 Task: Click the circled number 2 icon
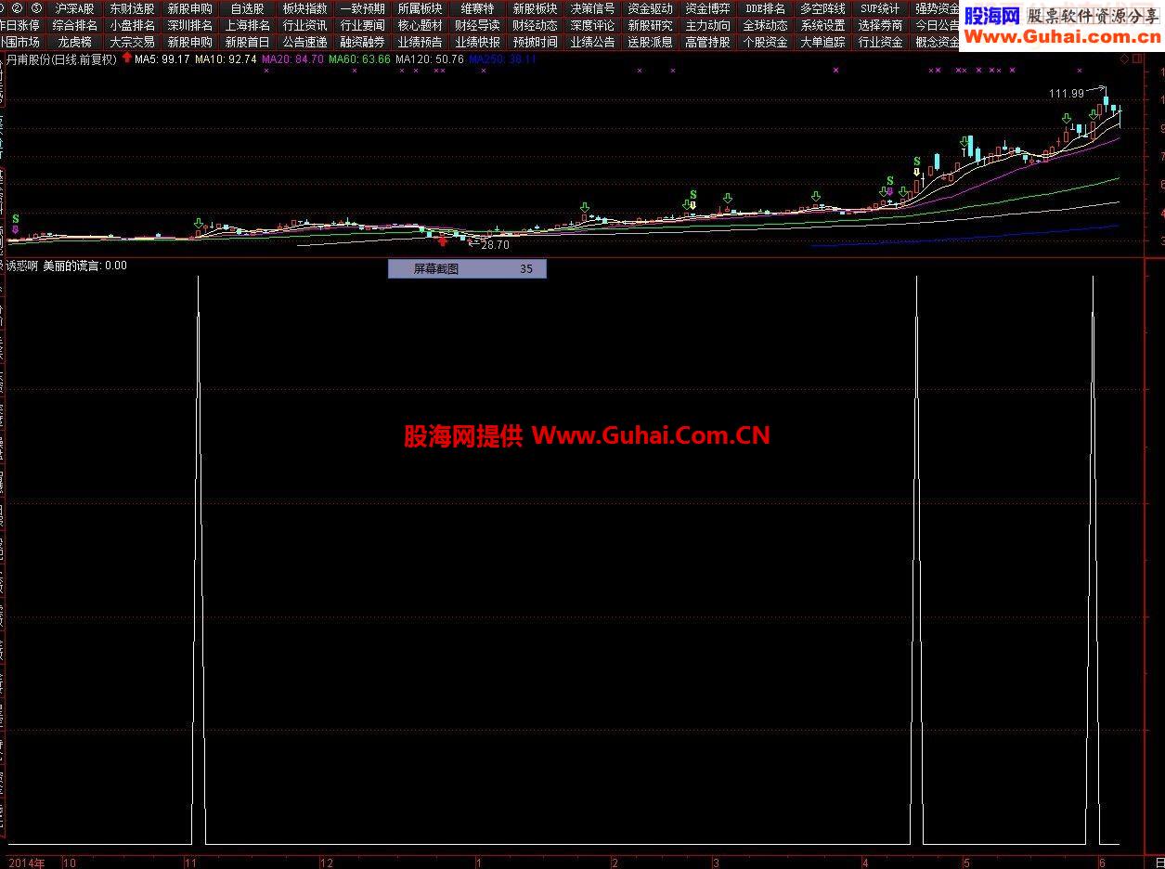(x=17, y=8)
